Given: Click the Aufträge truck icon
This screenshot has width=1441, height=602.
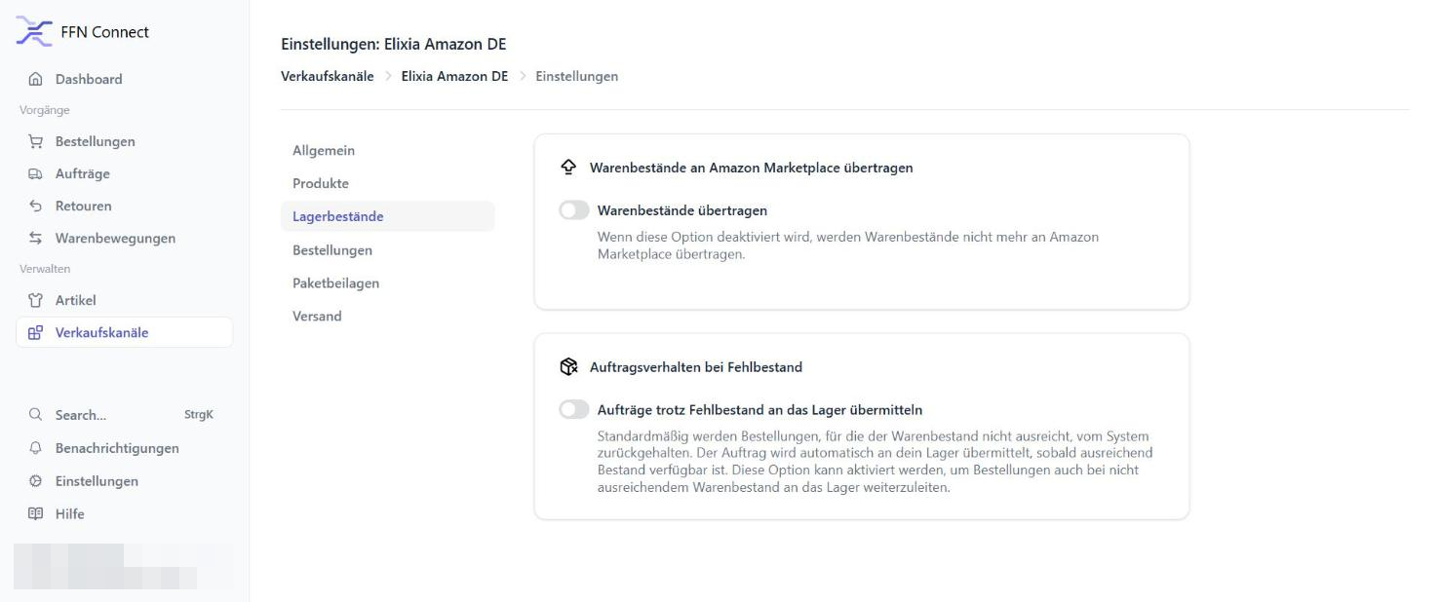Looking at the screenshot, I should click(x=36, y=173).
